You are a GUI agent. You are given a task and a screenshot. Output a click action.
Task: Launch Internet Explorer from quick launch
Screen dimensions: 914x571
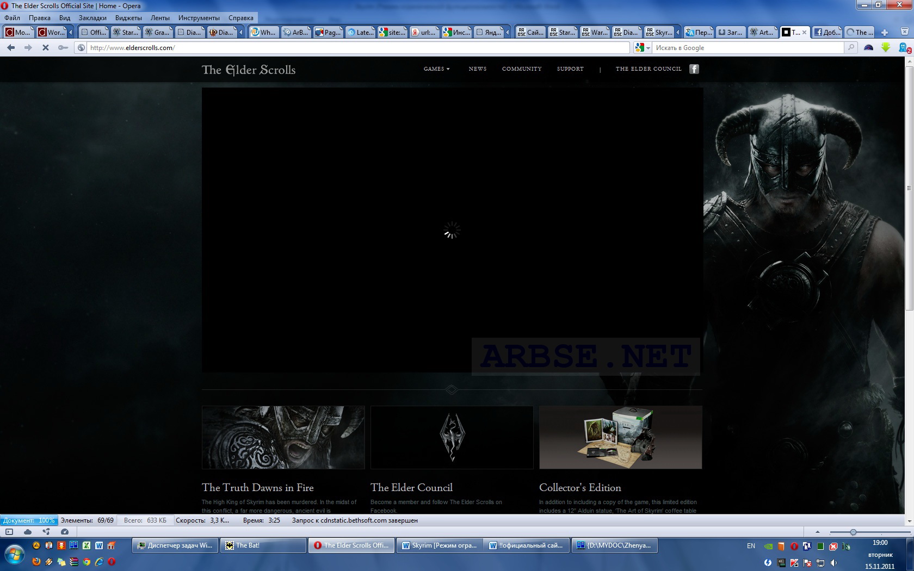coord(99,562)
